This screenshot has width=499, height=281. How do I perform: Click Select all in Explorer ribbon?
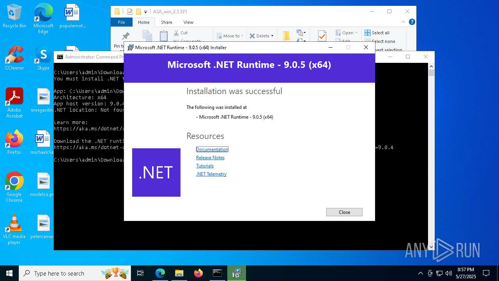pos(377,33)
